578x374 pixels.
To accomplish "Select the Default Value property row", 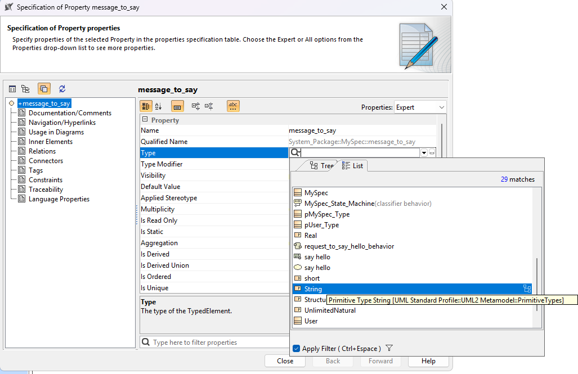I will point(214,187).
